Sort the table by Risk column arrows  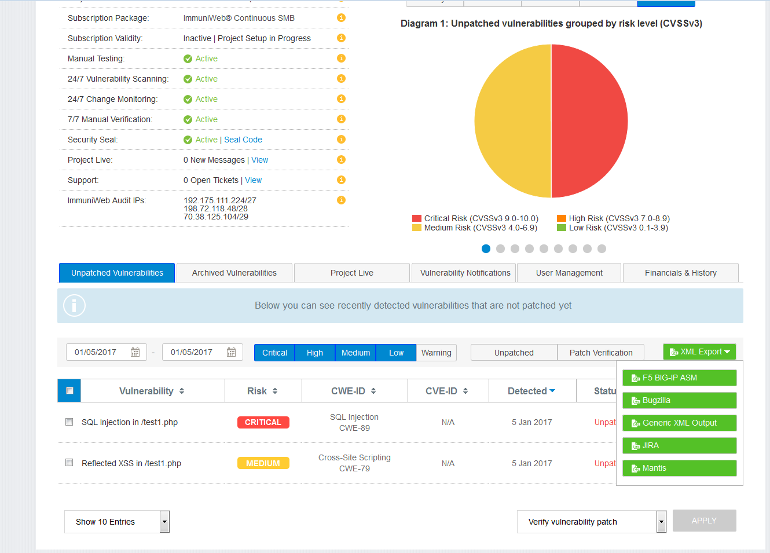(275, 391)
